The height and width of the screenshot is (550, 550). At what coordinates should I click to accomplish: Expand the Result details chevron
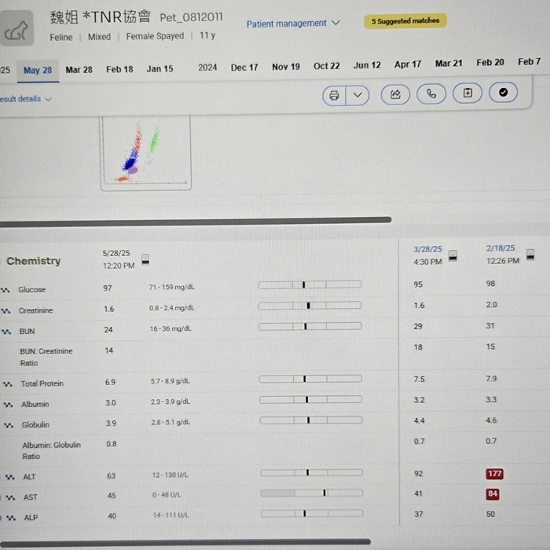pos(48,100)
